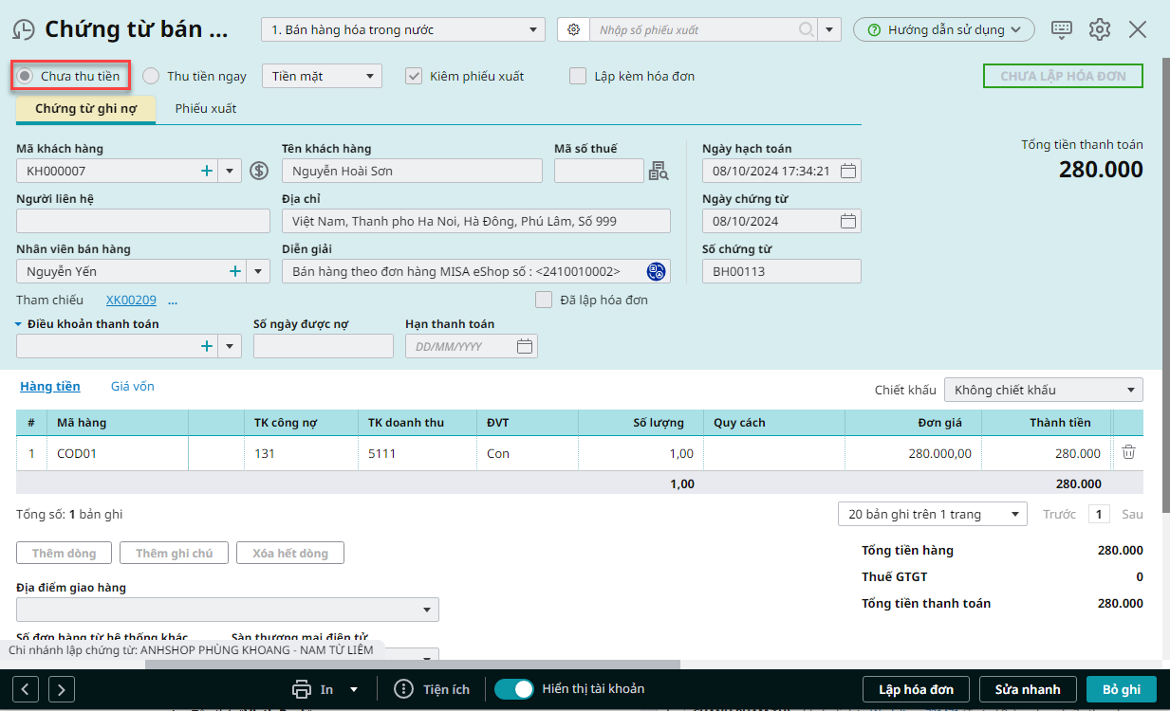1170x711 pixels.
Task: Click the ellipsis next to XK00209 reference
Action: tap(173, 301)
